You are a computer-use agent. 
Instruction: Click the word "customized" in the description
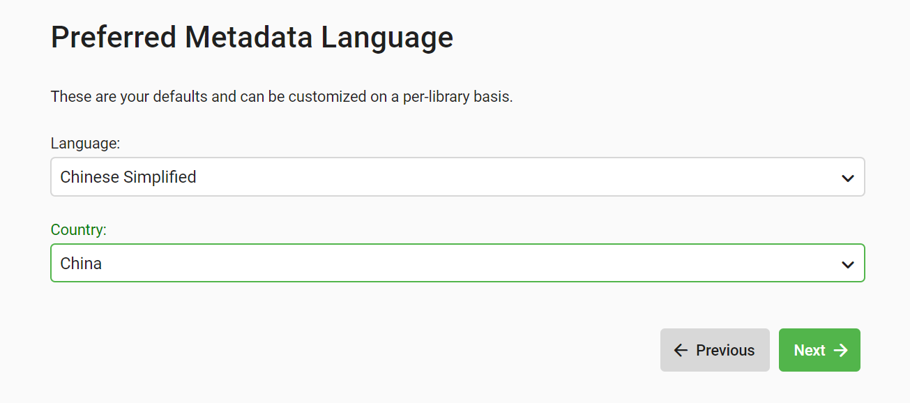[x=326, y=96]
